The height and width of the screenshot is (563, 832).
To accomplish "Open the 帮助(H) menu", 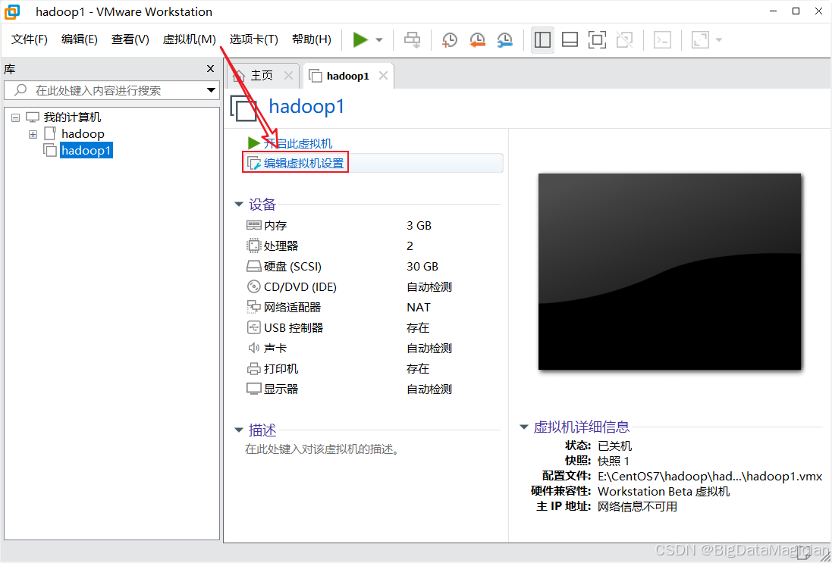I will [312, 39].
